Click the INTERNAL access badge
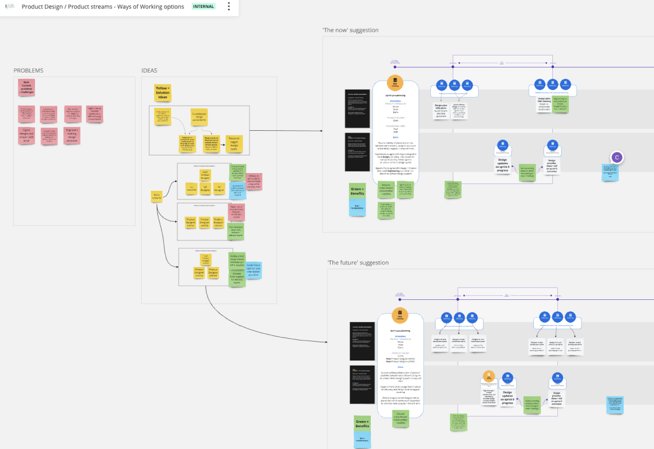654x449 pixels. coord(203,6)
